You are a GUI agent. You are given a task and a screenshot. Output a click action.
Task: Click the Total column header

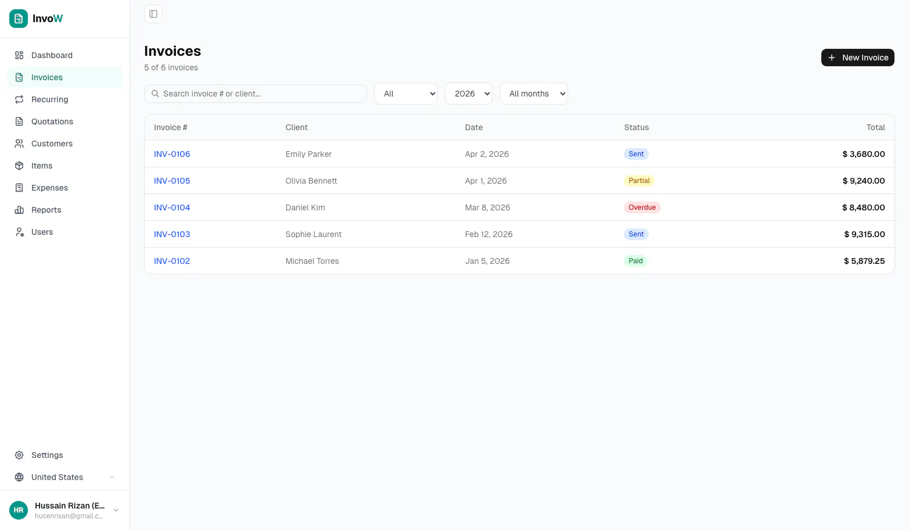point(875,127)
